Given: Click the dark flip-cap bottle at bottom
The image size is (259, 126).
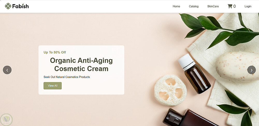Looking at the screenshot, I should click(x=188, y=117).
